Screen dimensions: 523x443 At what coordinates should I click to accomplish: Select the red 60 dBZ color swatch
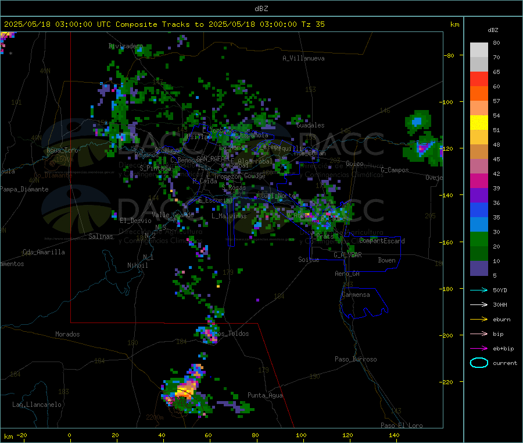coord(479,79)
